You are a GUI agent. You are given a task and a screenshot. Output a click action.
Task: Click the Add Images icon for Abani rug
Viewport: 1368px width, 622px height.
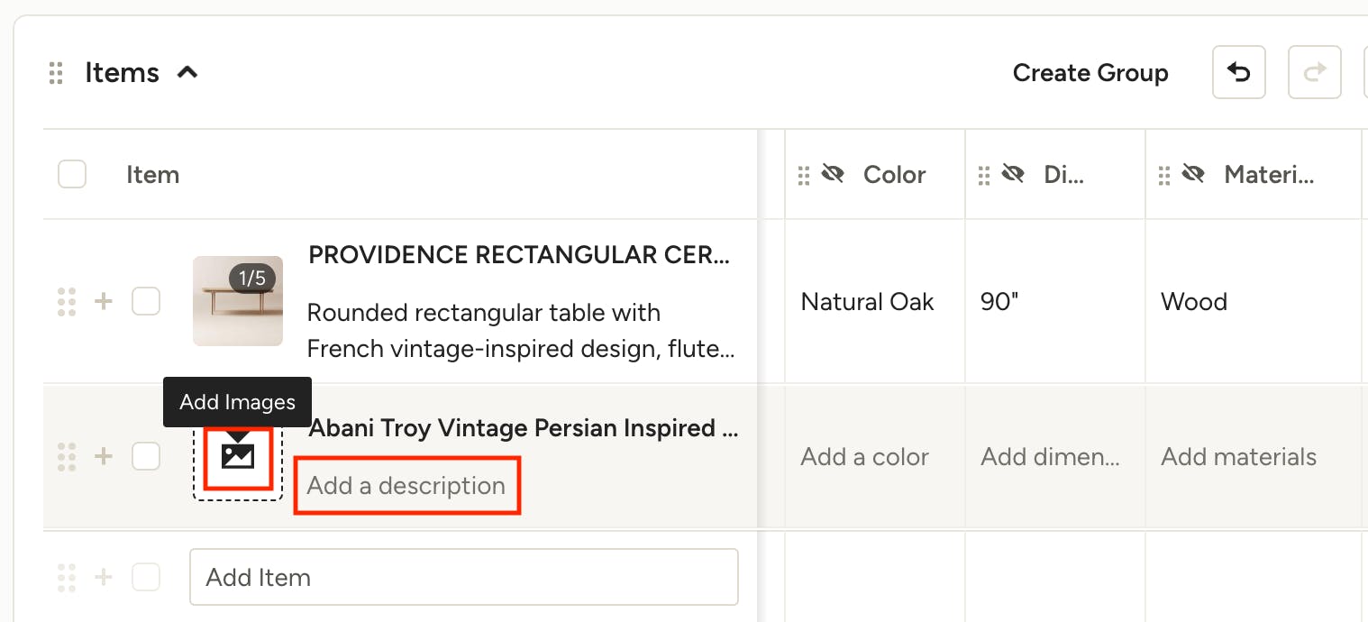pyautogui.click(x=238, y=456)
